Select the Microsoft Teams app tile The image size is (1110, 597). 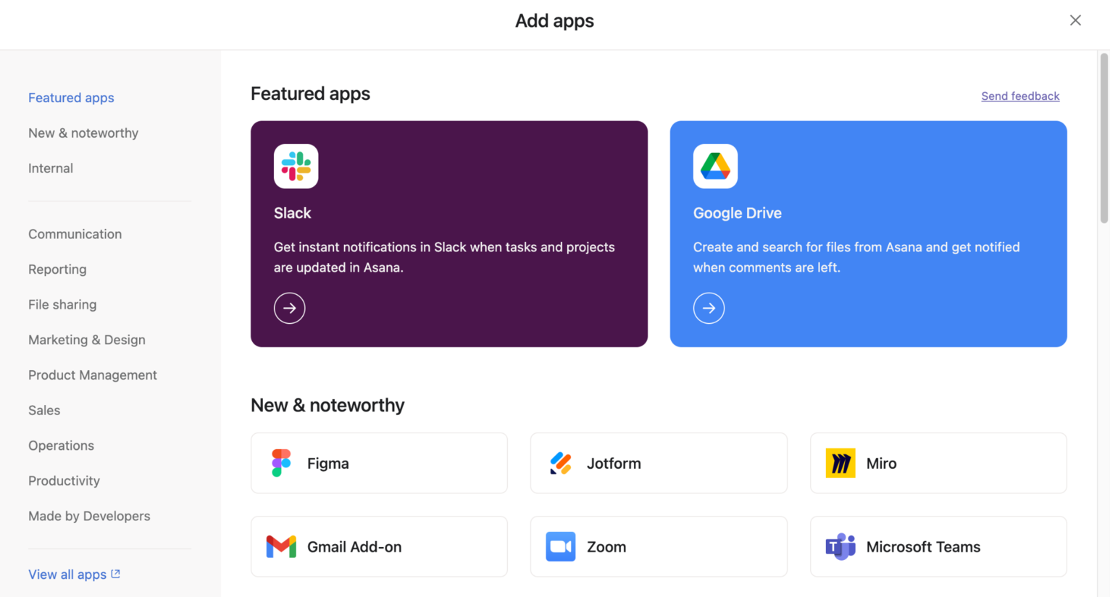[938, 546]
